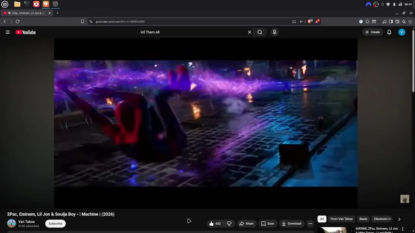The height and width of the screenshot is (233, 415).
Task: Clear the YouTube search text
Action: point(249,32)
